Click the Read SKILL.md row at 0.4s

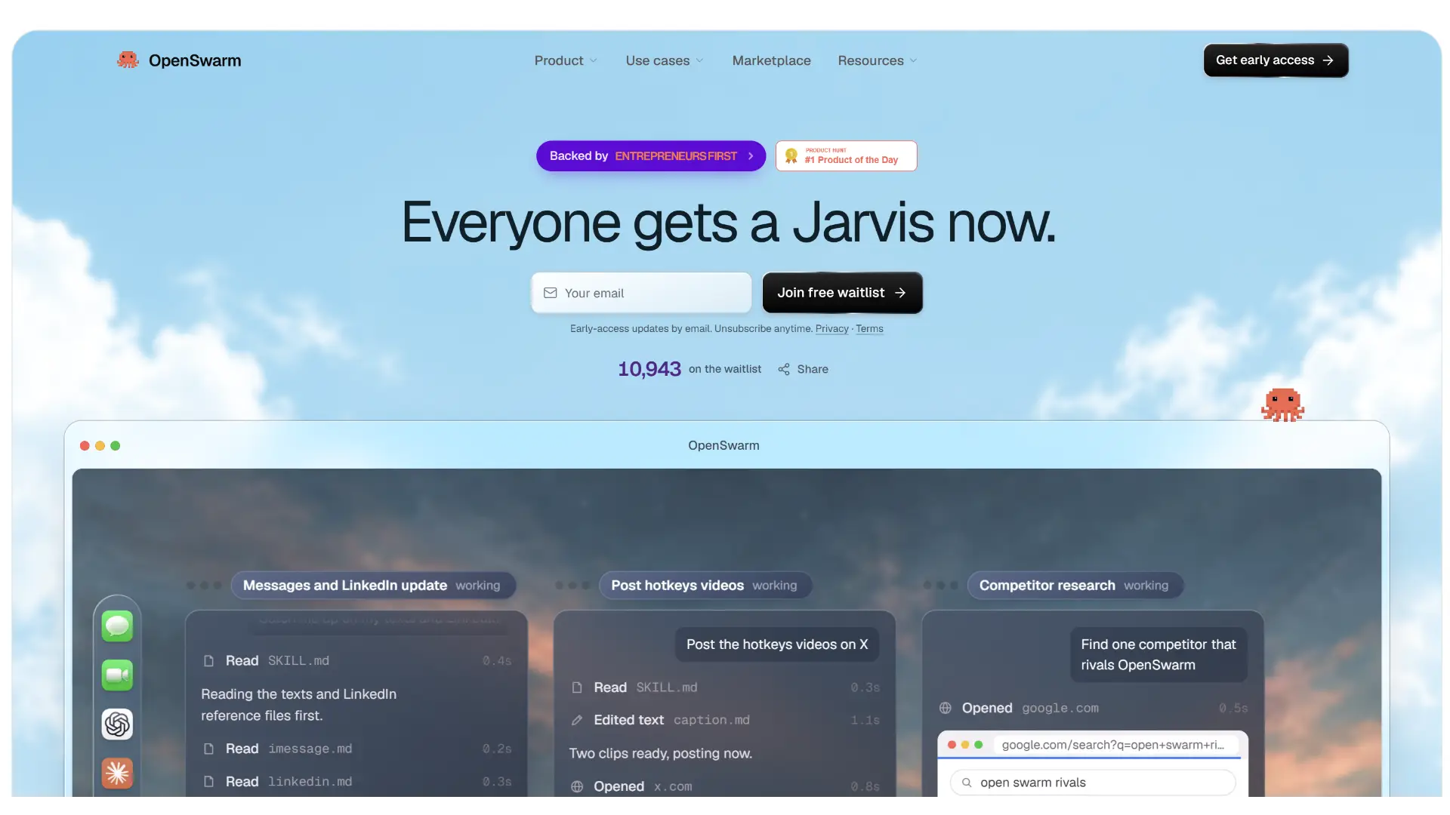pos(357,661)
